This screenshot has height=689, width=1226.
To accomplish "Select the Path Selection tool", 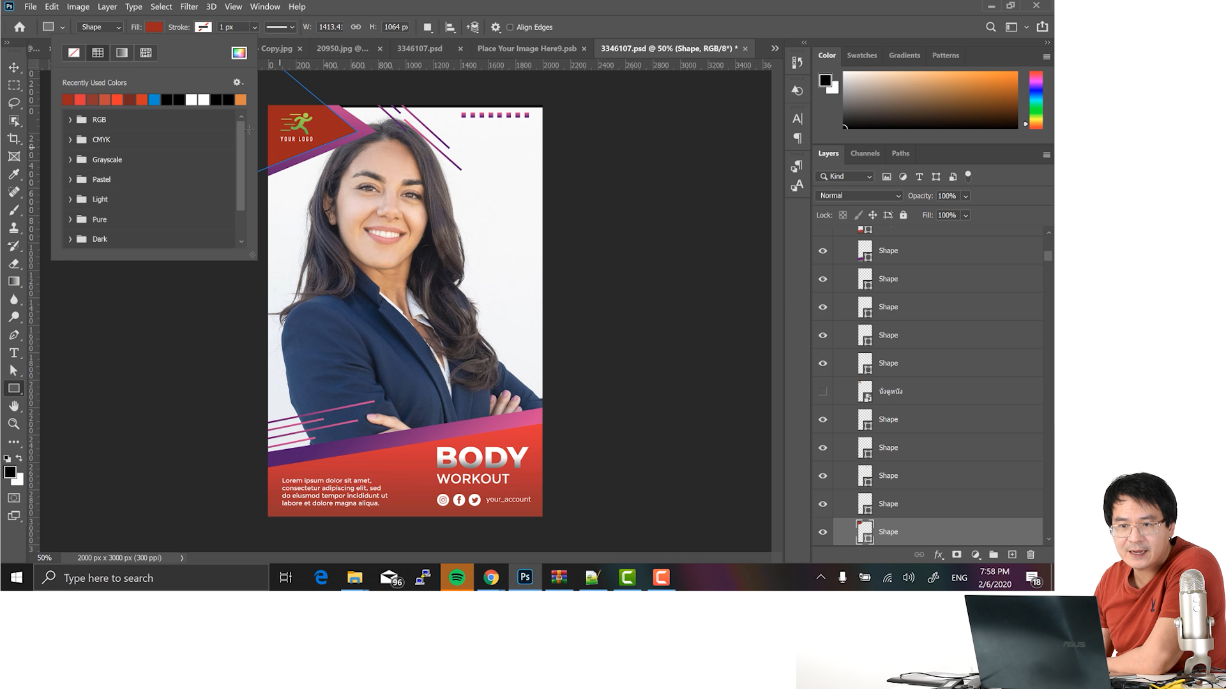I will [x=13, y=371].
